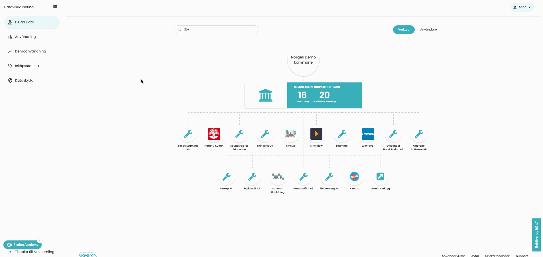543x257 pixels.
Task: Click the search magnifier icon
Action: (179, 29)
